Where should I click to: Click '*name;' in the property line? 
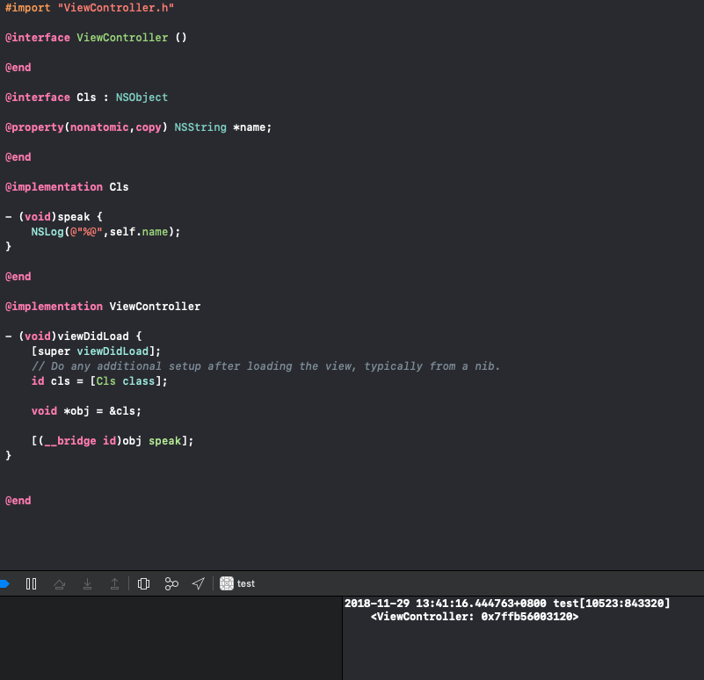click(x=252, y=127)
